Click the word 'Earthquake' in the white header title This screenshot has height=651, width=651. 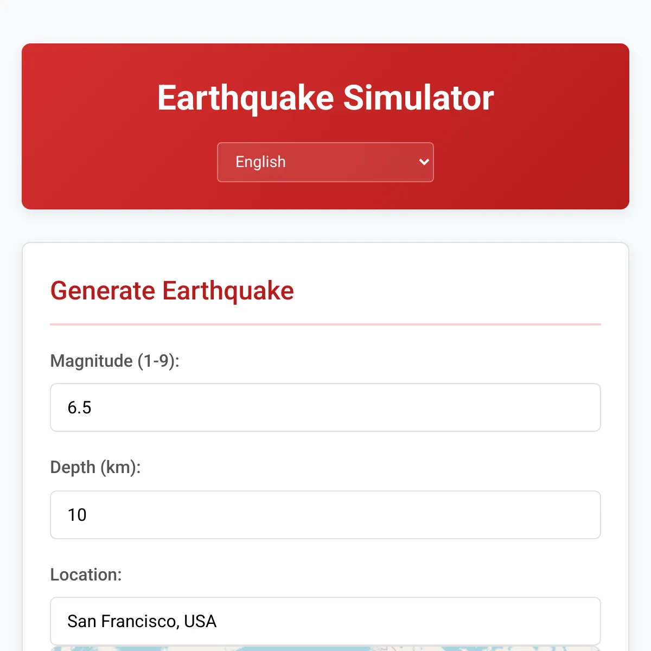(245, 98)
